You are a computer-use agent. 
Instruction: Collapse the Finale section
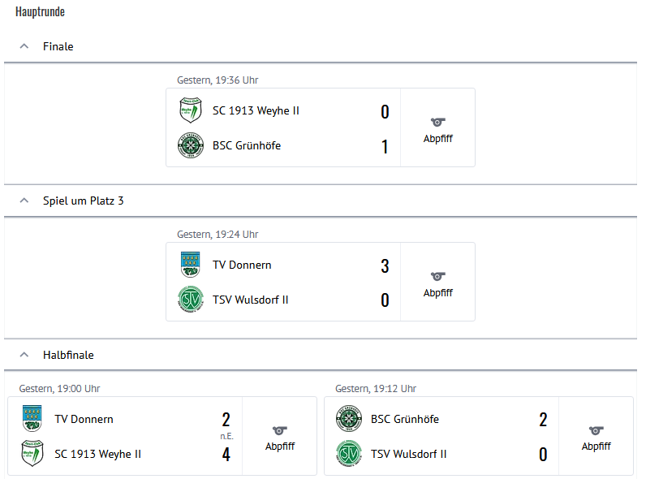coord(24,46)
